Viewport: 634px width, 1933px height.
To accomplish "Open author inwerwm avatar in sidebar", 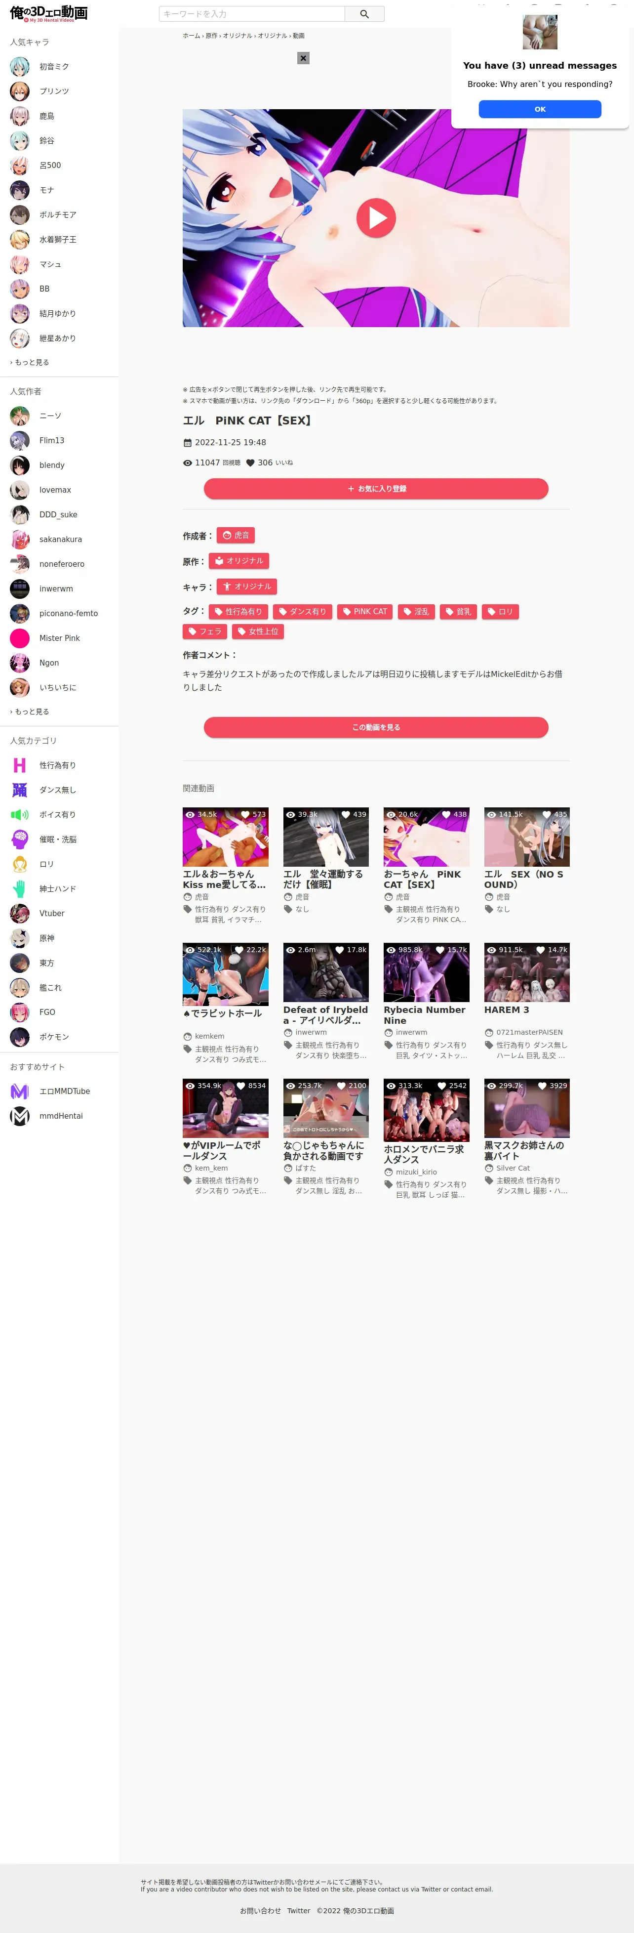I will pos(20,589).
